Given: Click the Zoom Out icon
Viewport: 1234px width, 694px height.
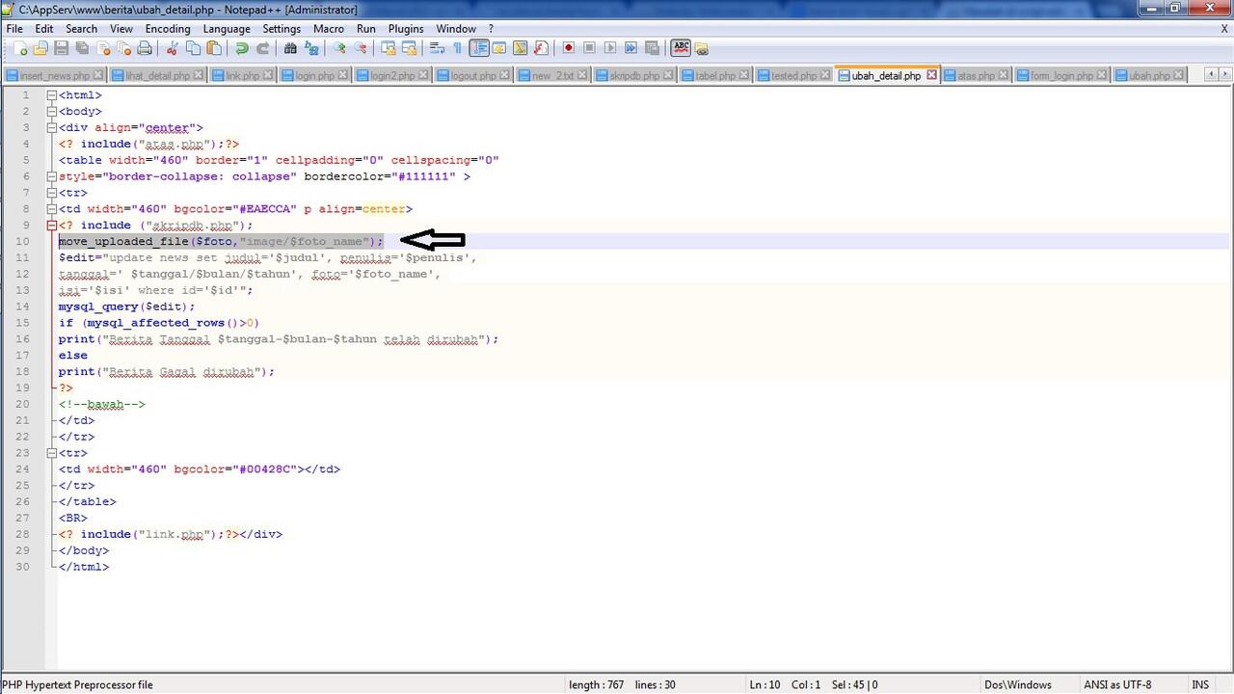Looking at the screenshot, I should [x=361, y=48].
